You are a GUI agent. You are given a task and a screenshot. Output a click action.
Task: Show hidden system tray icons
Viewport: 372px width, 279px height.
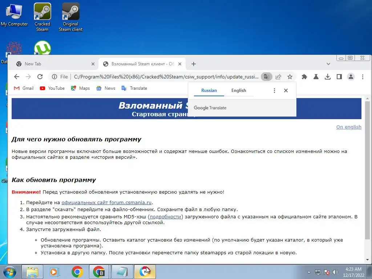click(x=309, y=272)
